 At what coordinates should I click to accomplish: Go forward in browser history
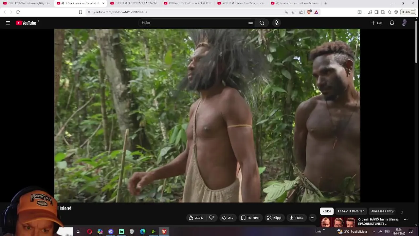click(x=11, y=12)
